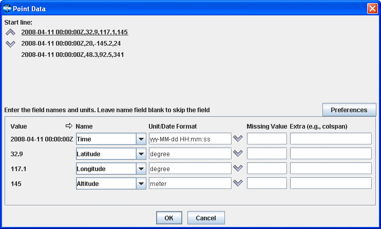This screenshot has height=229, width=381.
Task: Dismiss dialog with Cancel button
Action: click(x=206, y=218)
